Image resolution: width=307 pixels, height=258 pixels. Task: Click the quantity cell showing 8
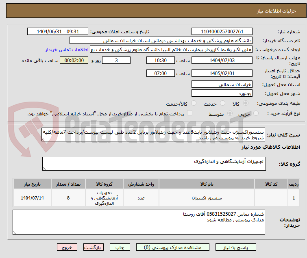[x=68, y=198]
